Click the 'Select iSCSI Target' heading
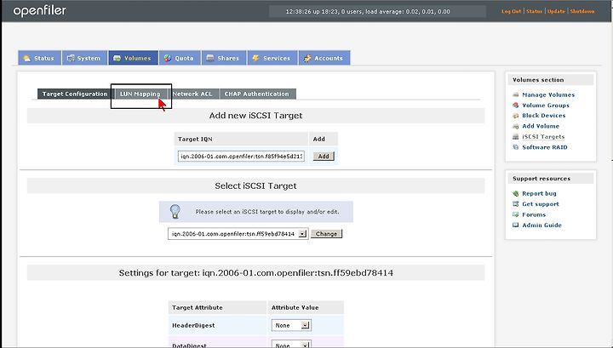613x348 pixels. pos(255,186)
